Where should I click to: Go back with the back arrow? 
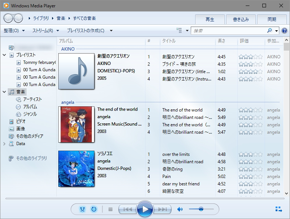tap(8, 18)
